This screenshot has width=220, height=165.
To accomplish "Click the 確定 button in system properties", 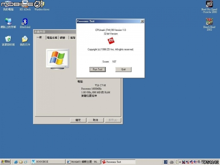I will pos(78,120).
